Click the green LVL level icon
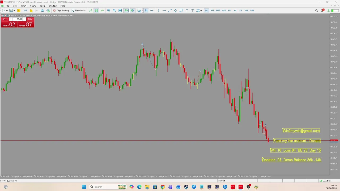The image size is (340, 191). tap(329, 11)
